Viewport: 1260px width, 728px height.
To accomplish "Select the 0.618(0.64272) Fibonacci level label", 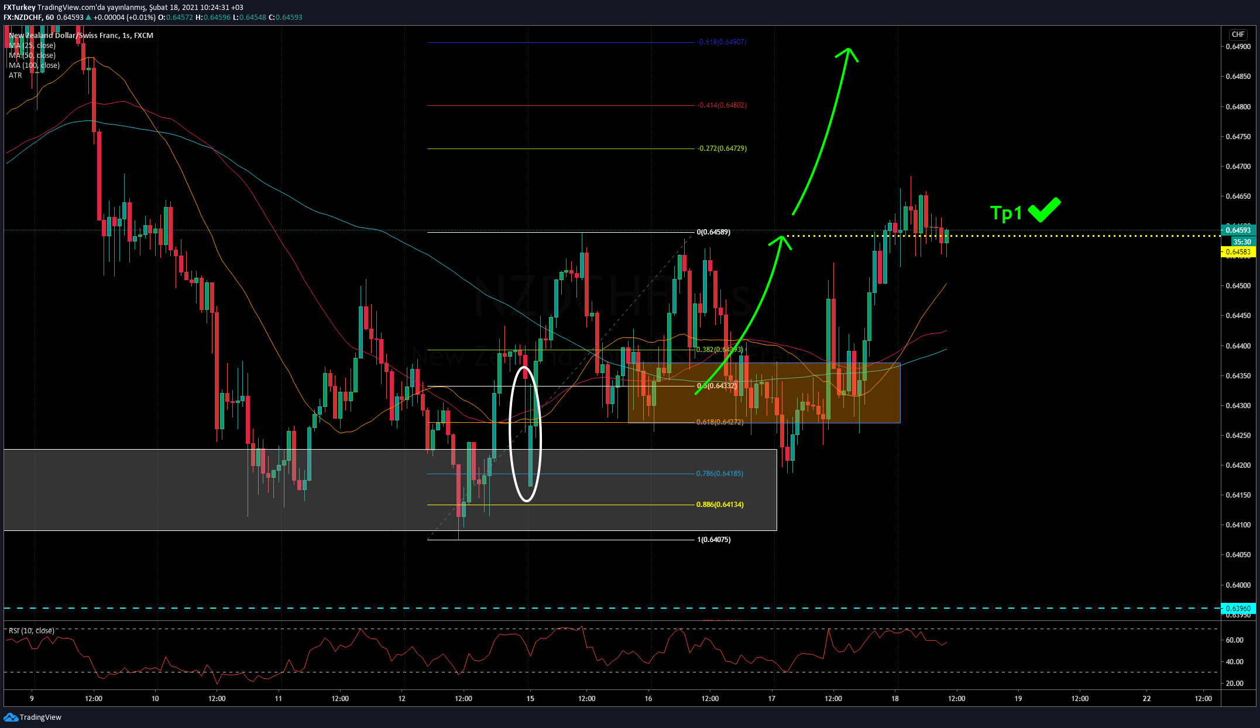I will (x=720, y=422).
